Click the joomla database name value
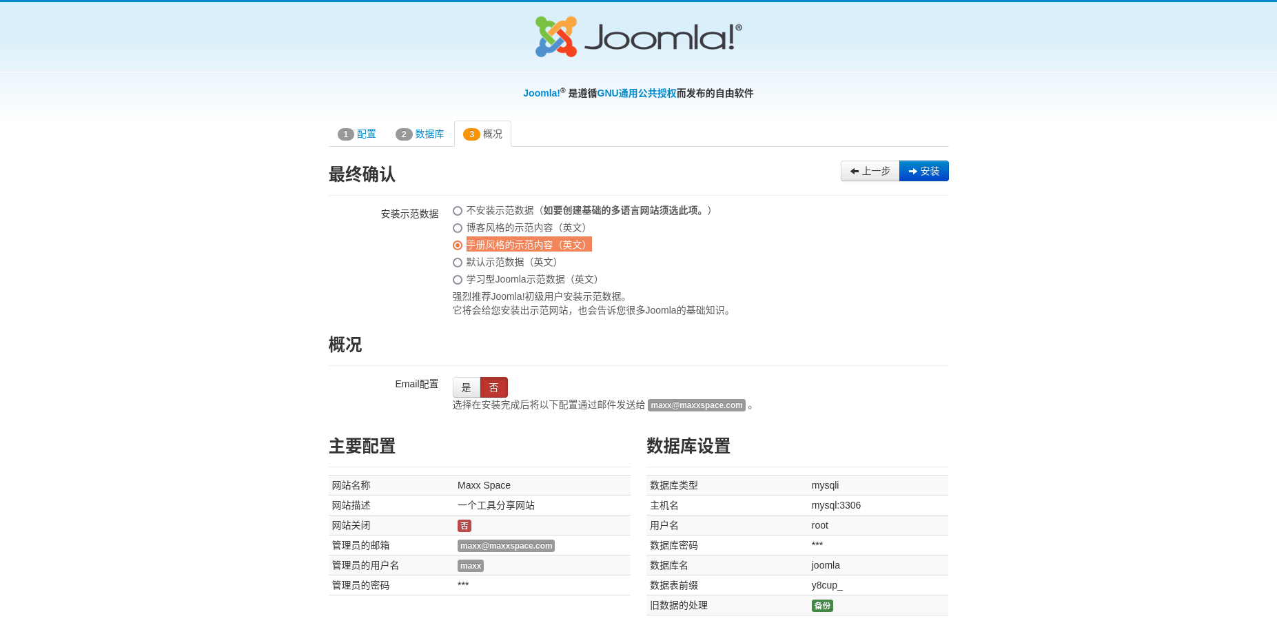 826,565
